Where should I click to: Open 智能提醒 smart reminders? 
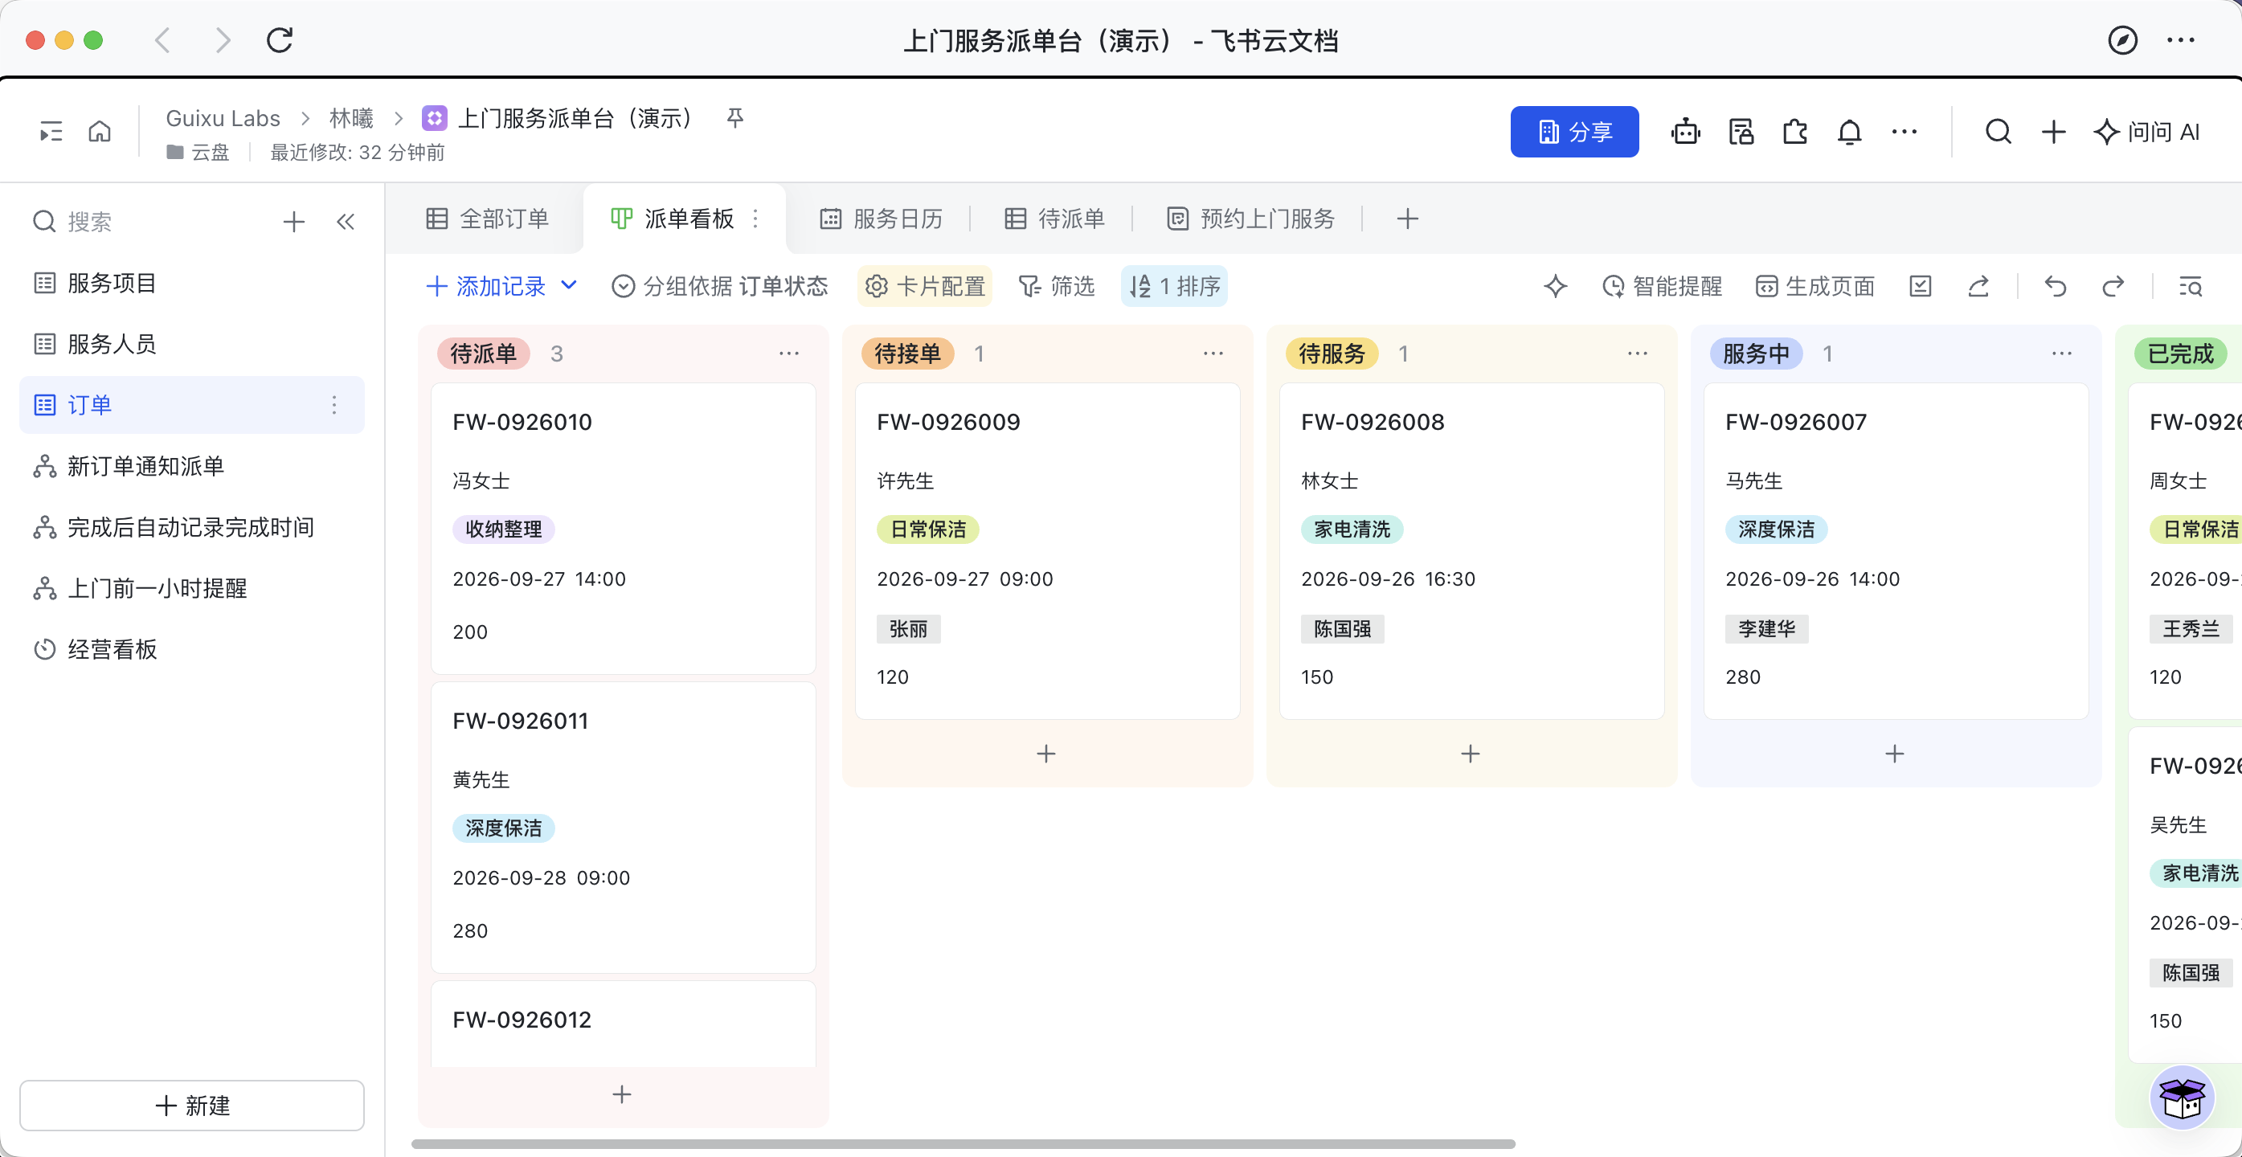pos(1663,286)
